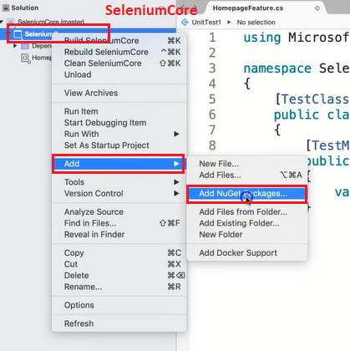Select Clean SeleniumCore

click(x=119, y=64)
